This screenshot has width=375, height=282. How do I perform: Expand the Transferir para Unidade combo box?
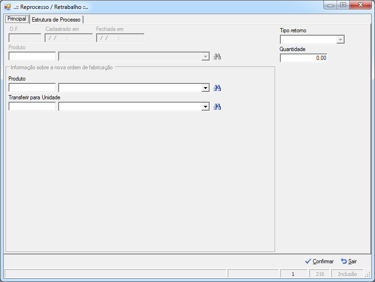[205, 107]
